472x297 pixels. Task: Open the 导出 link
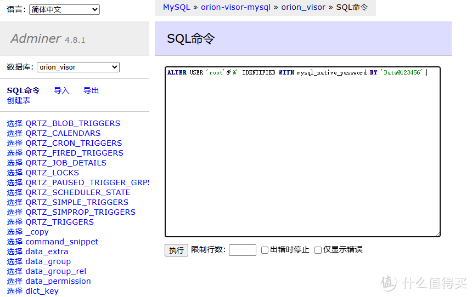click(91, 90)
